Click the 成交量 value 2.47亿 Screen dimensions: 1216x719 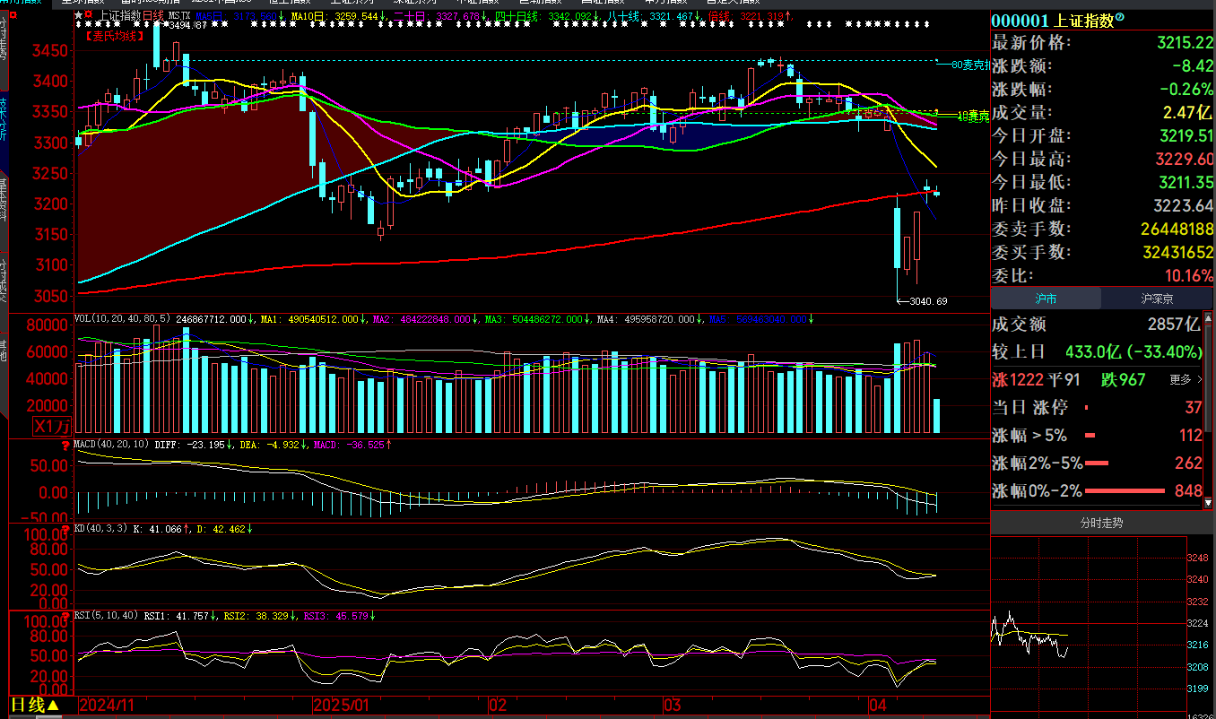[1186, 113]
